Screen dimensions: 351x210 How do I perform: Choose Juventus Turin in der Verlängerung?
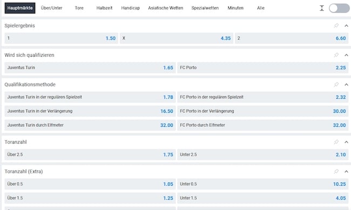point(90,111)
